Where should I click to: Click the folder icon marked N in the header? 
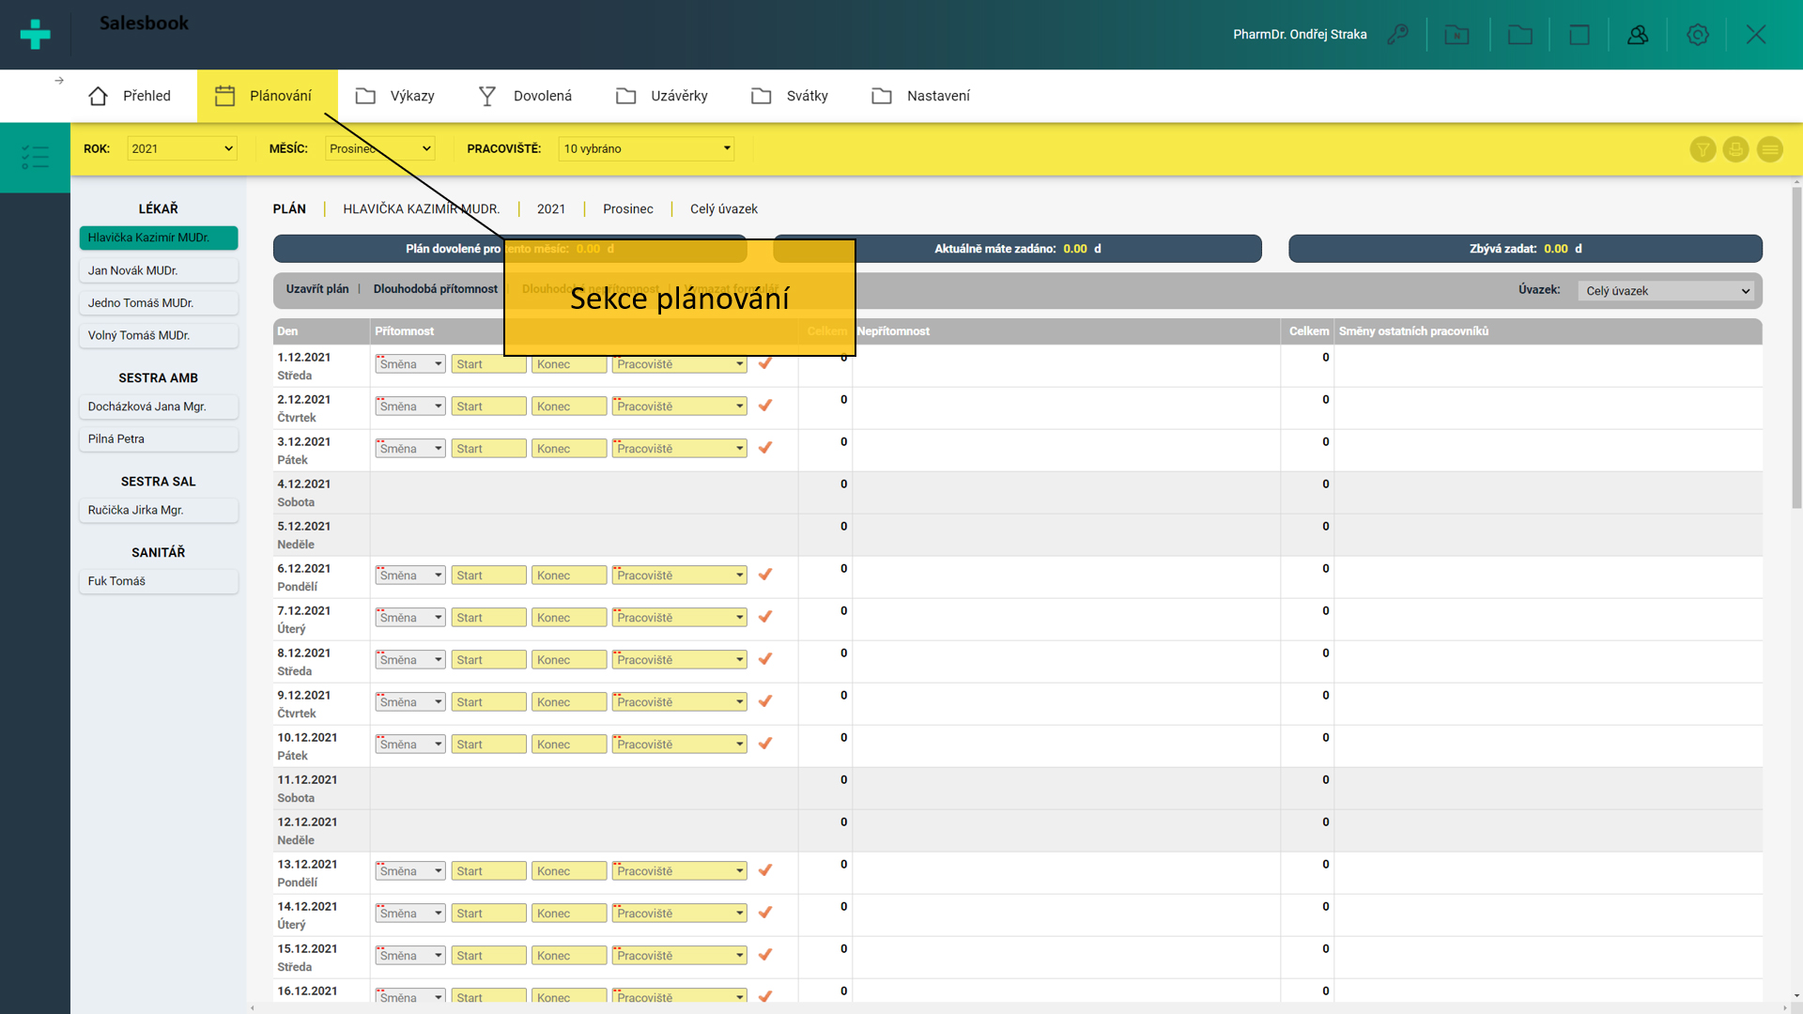coord(1456,35)
